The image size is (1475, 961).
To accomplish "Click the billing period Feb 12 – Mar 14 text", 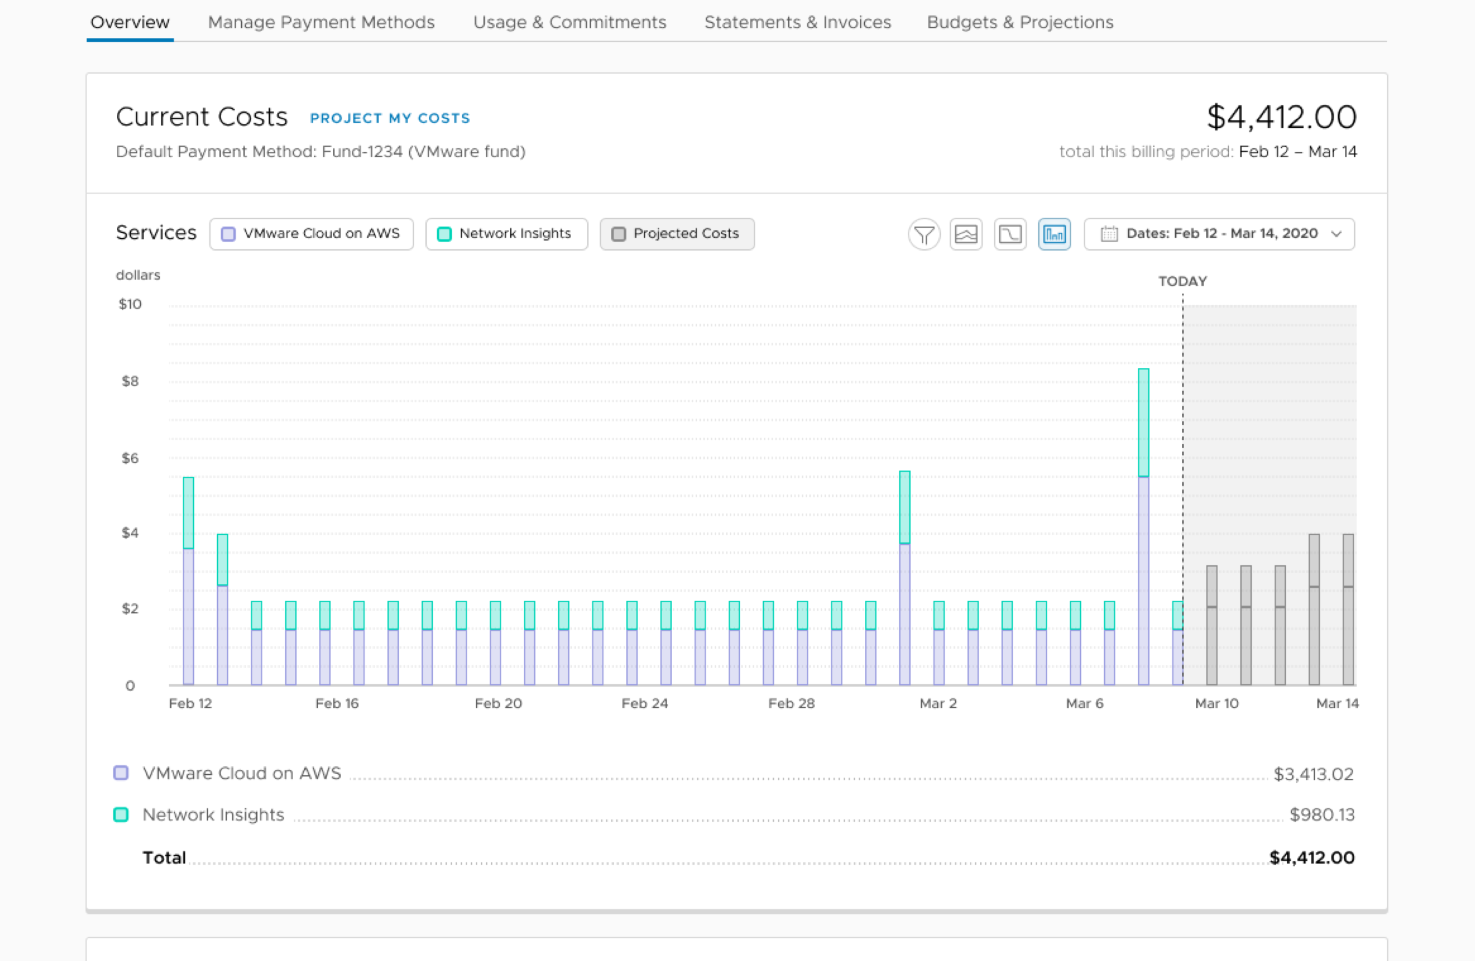I will coord(1297,152).
